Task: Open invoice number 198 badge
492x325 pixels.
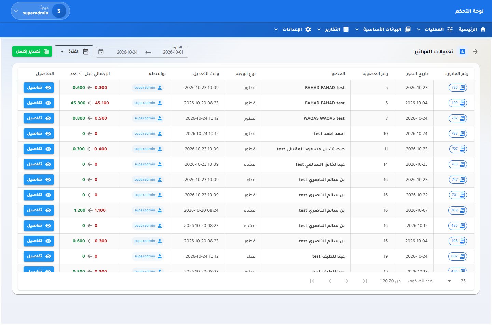Action: click(x=457, y=241)
